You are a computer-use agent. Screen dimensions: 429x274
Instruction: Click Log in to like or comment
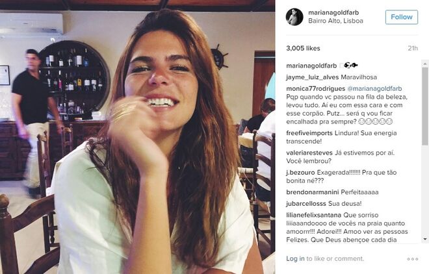295,258
